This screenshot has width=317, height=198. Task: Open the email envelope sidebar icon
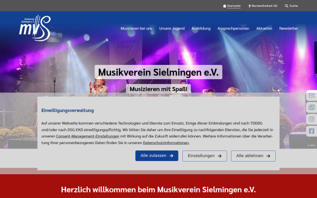pyautogui.click(x=312, y=96)
